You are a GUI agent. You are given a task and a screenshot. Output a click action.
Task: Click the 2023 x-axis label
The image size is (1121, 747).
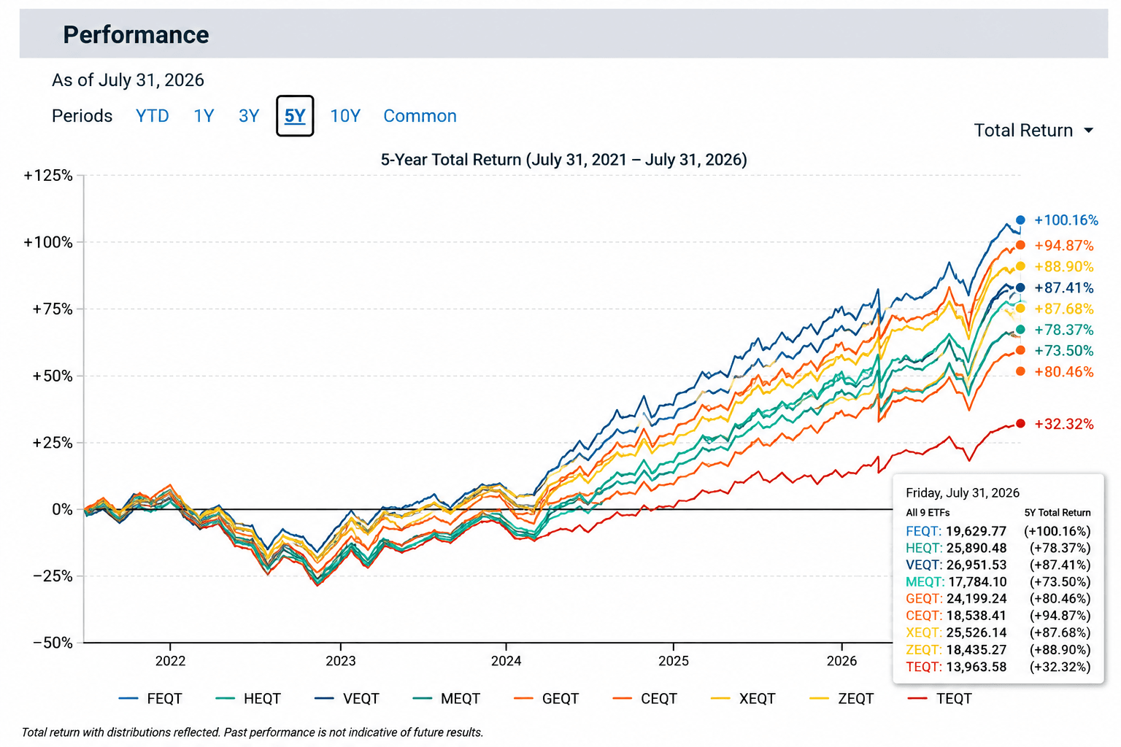point(341,661)
